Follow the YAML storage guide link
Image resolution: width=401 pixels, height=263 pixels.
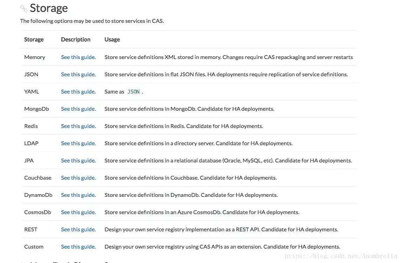[x=78, y=91]
